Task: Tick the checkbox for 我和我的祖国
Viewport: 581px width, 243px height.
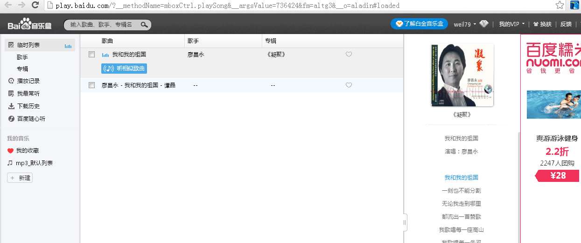Action: point(92,55)
